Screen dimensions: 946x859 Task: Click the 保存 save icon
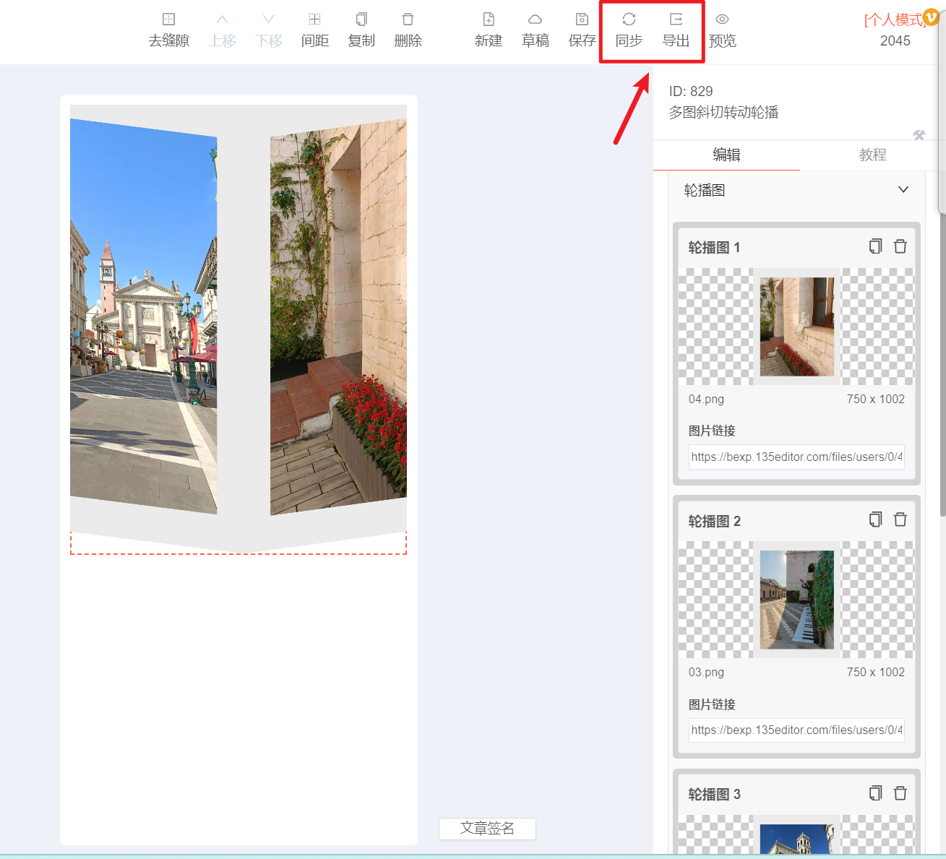pos(582,20)
